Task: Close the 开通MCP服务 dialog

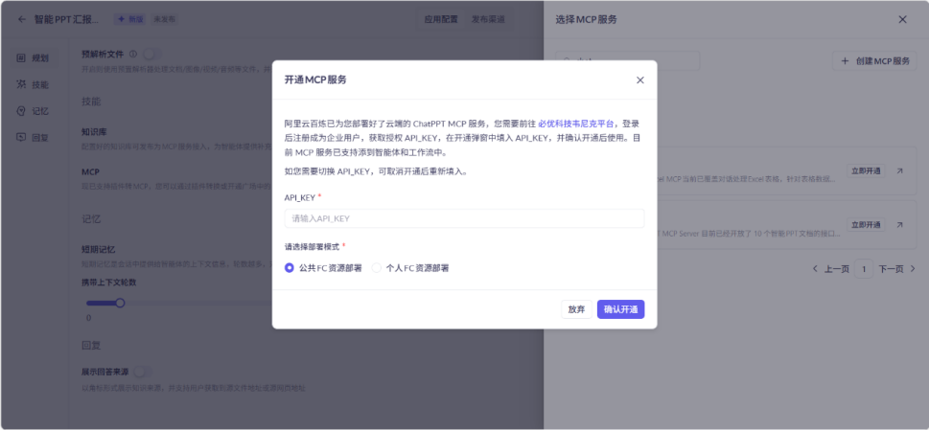Action: [x=639, y=80]
